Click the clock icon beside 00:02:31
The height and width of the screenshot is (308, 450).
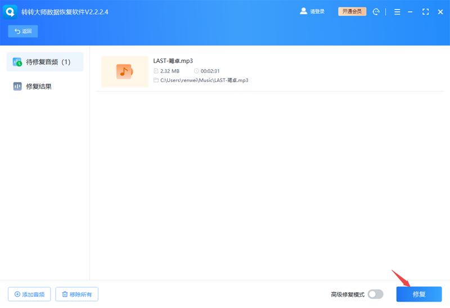196,71
